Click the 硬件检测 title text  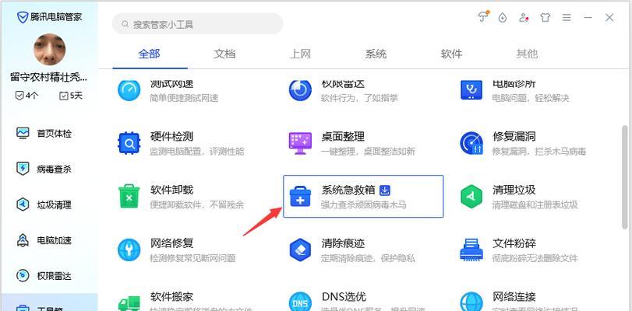pos(171,136)
